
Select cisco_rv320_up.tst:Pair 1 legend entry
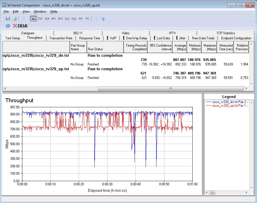pyautogui.click(x=227, y=106)
